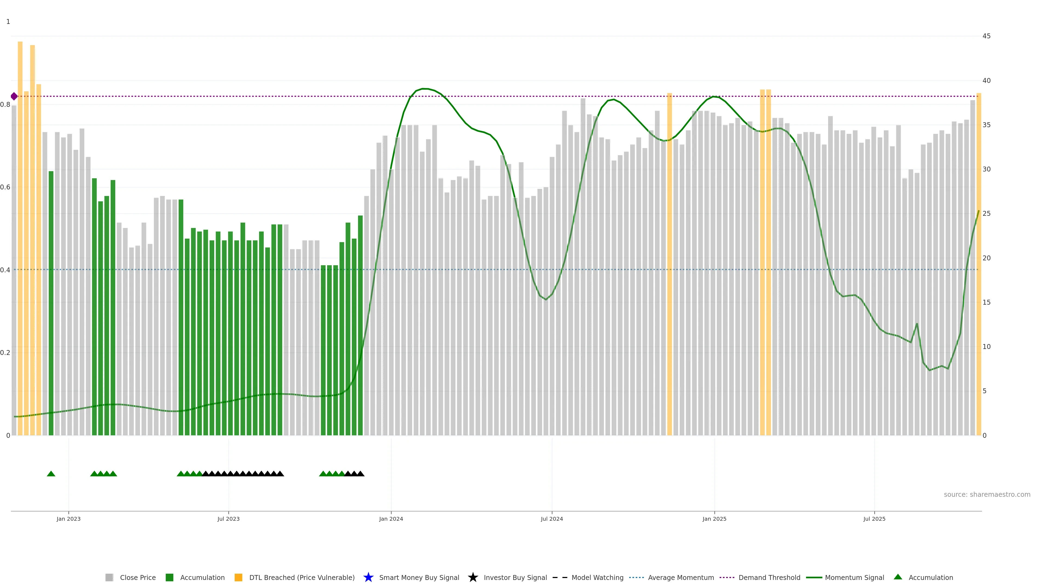
Task: Toggle the Momentum Signal legend label
Action: click(x=854, y=577)
